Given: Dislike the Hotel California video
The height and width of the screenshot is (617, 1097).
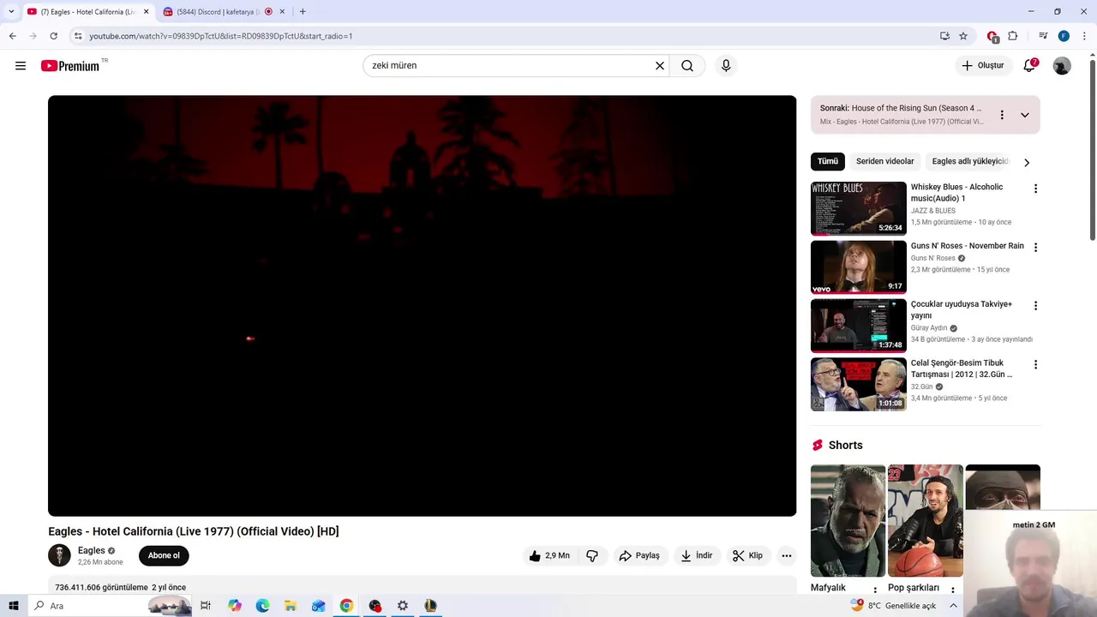Looking at the screenshot, I should coord(592,555).
